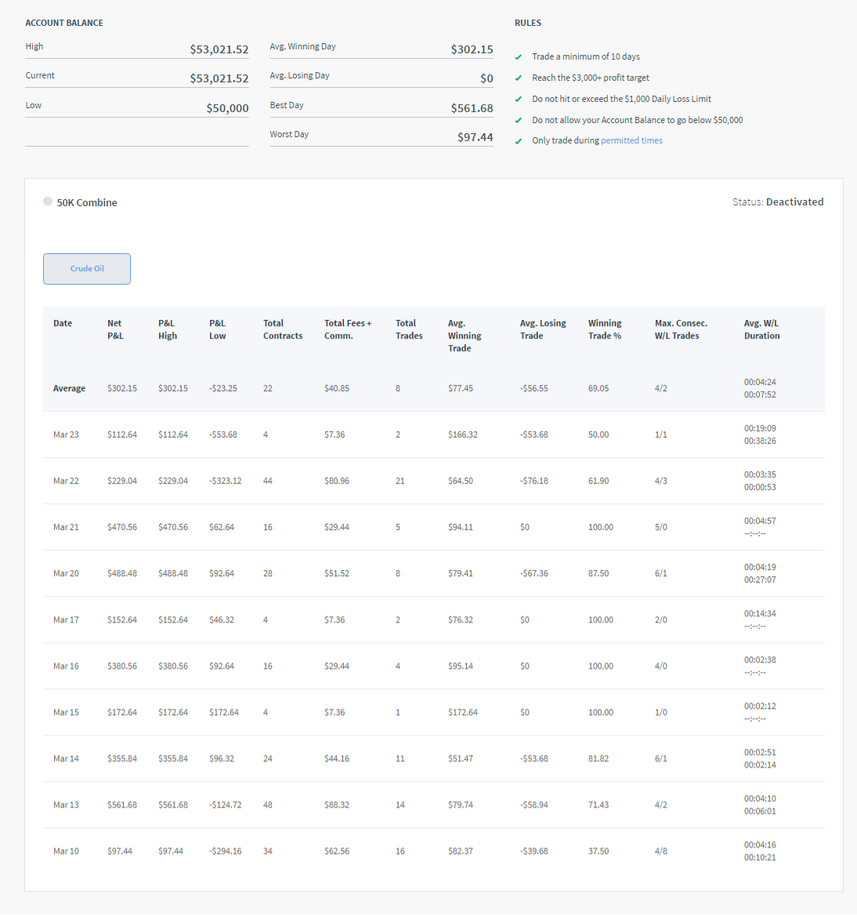Click the checkmark next to the permitted times rule

(516, 140)
